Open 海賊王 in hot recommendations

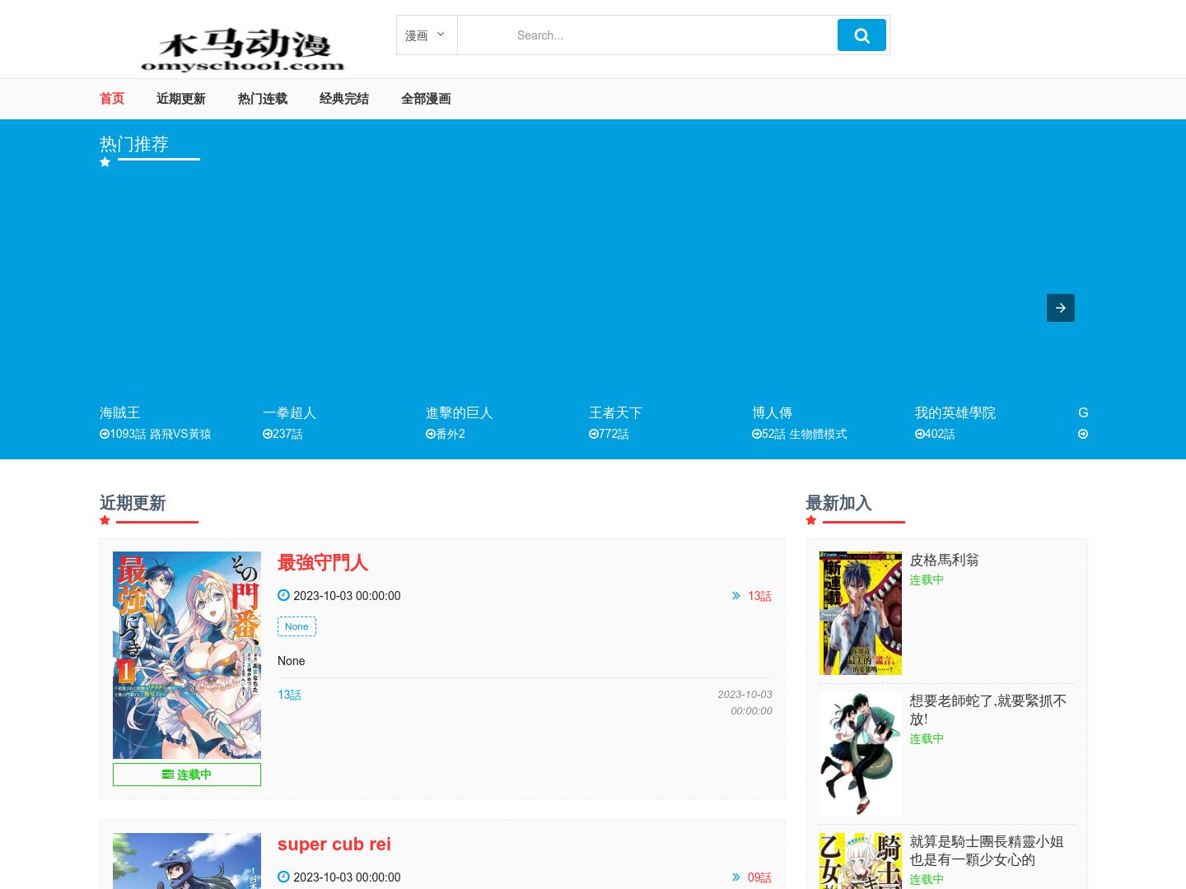[120, 412]
